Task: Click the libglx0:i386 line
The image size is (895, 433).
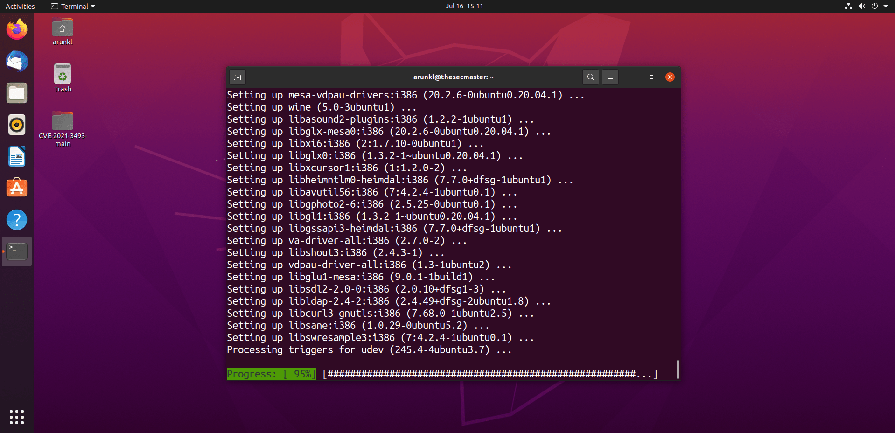Action: (375, 155)
